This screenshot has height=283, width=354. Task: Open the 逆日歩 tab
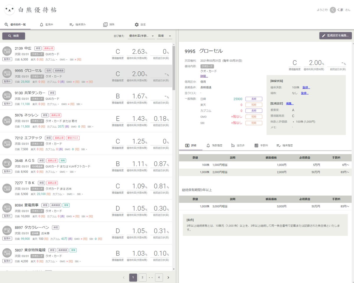click(238, 145)
